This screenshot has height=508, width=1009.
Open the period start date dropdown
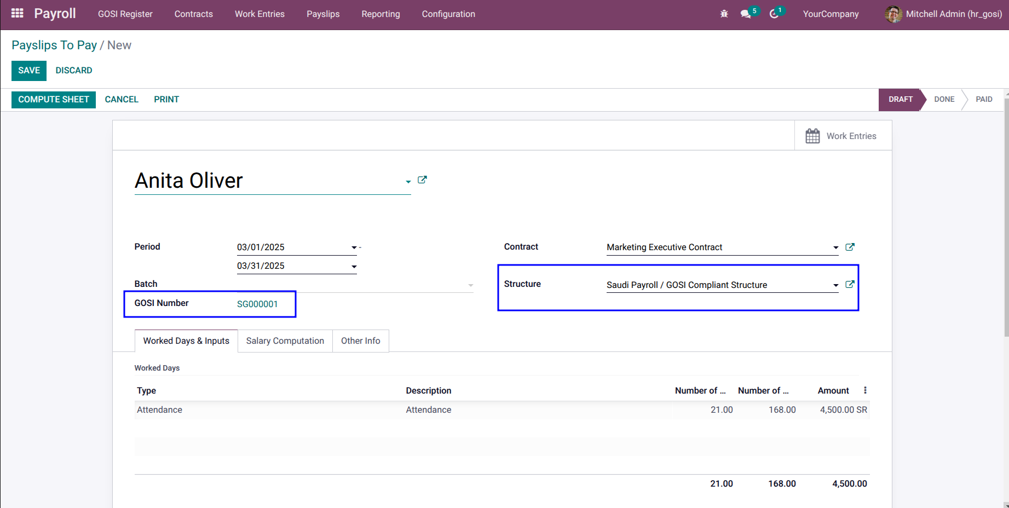pos(354,247)
